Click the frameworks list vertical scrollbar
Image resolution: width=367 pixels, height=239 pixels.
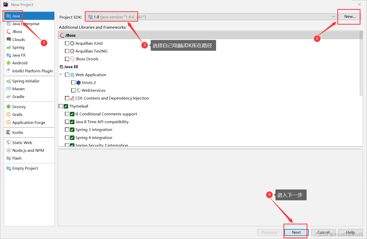pyautogui.click(x=361, y=63)
